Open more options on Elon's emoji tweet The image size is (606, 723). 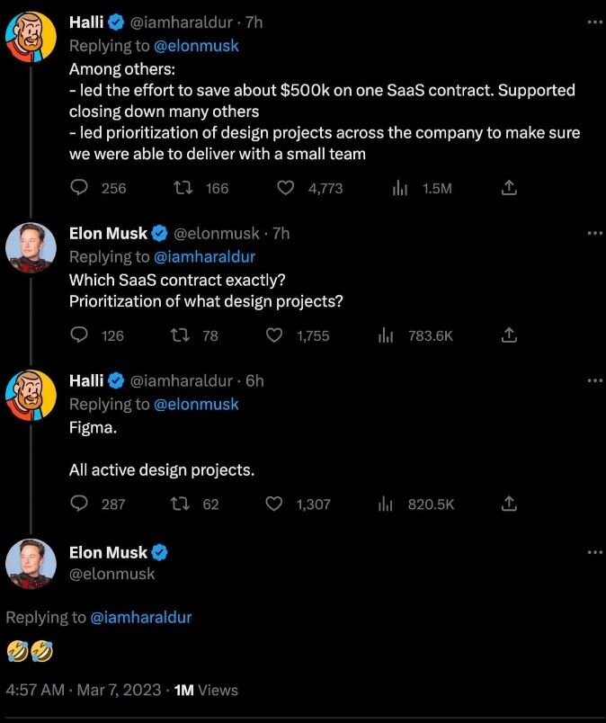pos(594,552)
